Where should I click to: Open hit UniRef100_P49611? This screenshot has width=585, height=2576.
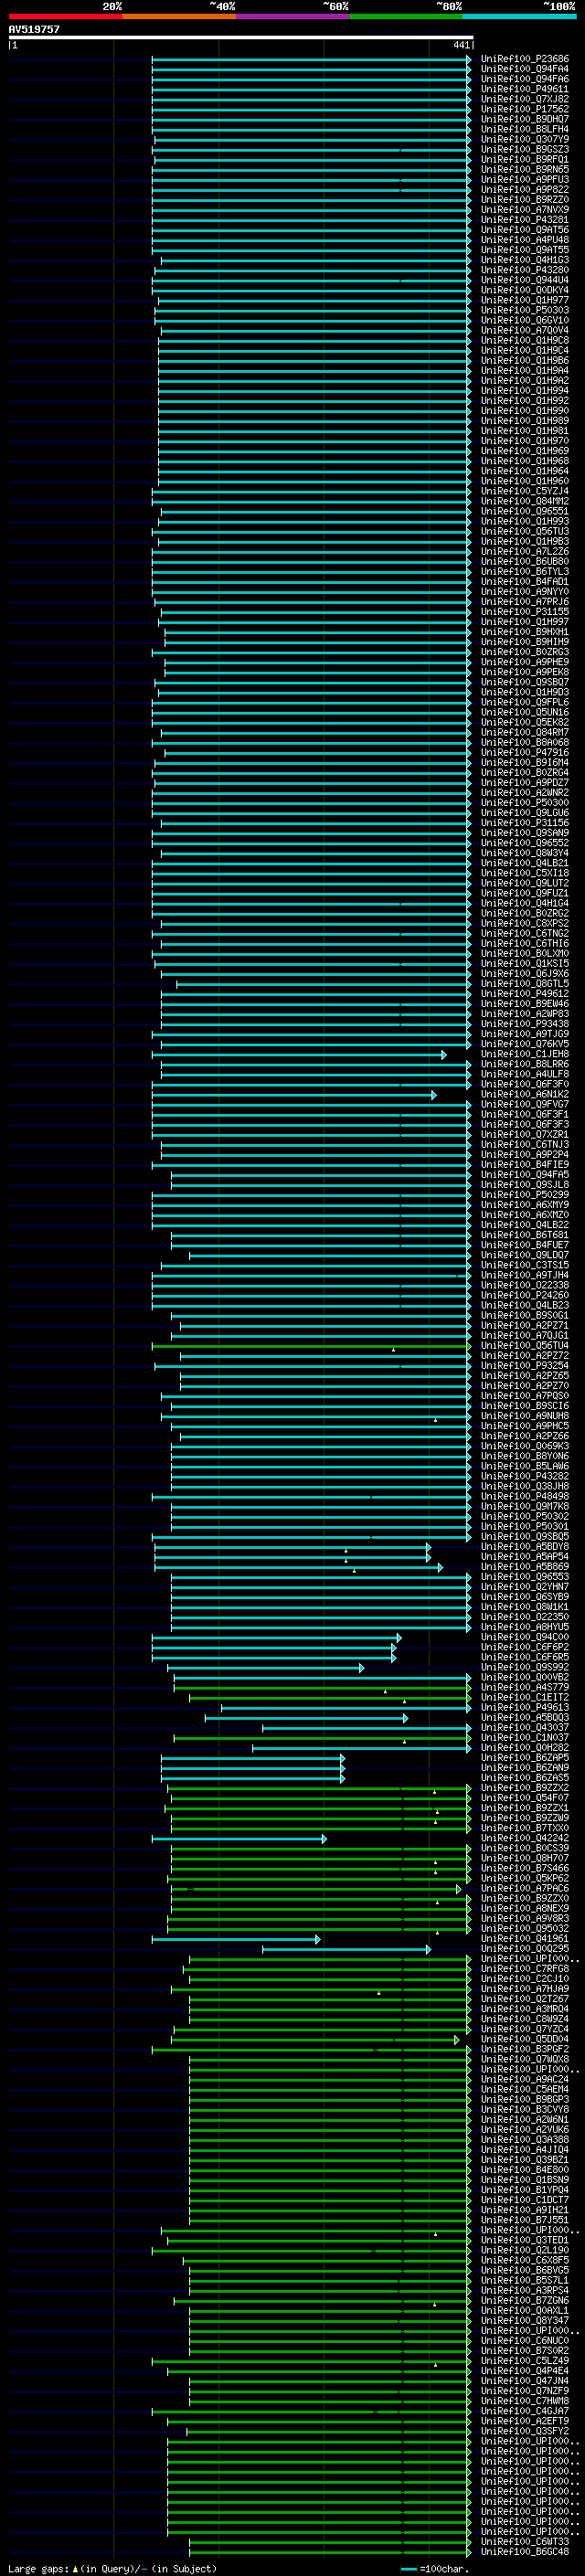525,89
